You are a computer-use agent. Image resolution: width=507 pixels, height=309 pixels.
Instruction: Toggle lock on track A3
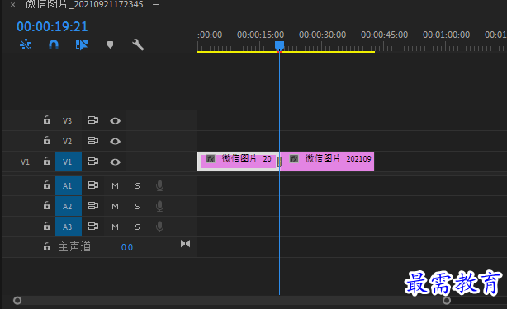(47, 226)
